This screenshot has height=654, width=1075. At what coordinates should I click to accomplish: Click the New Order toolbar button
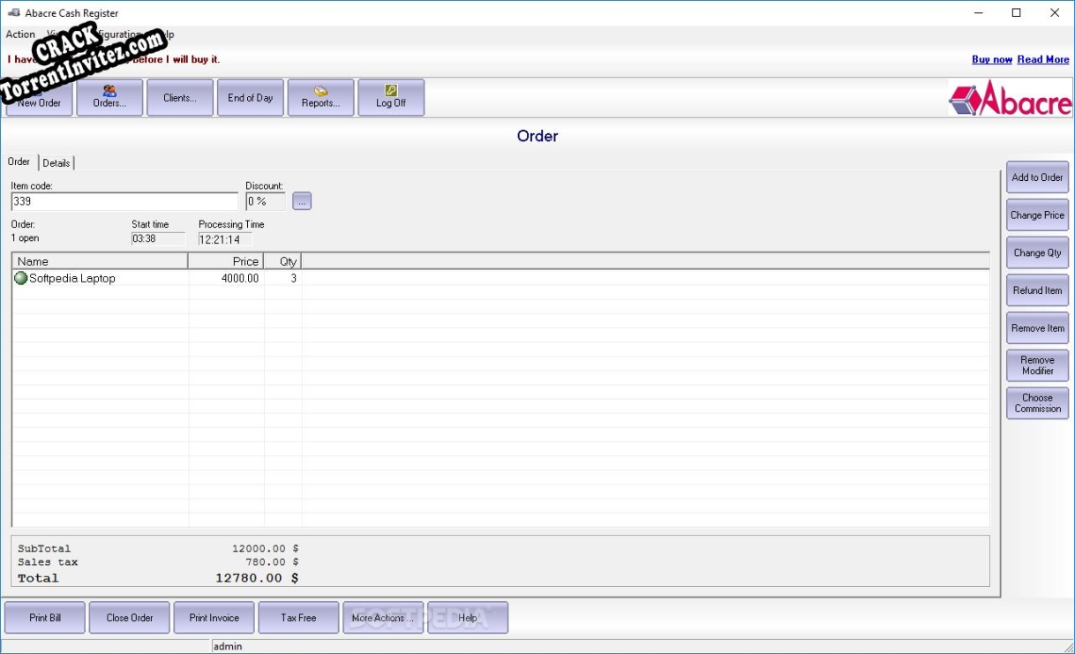pos(38,97)
